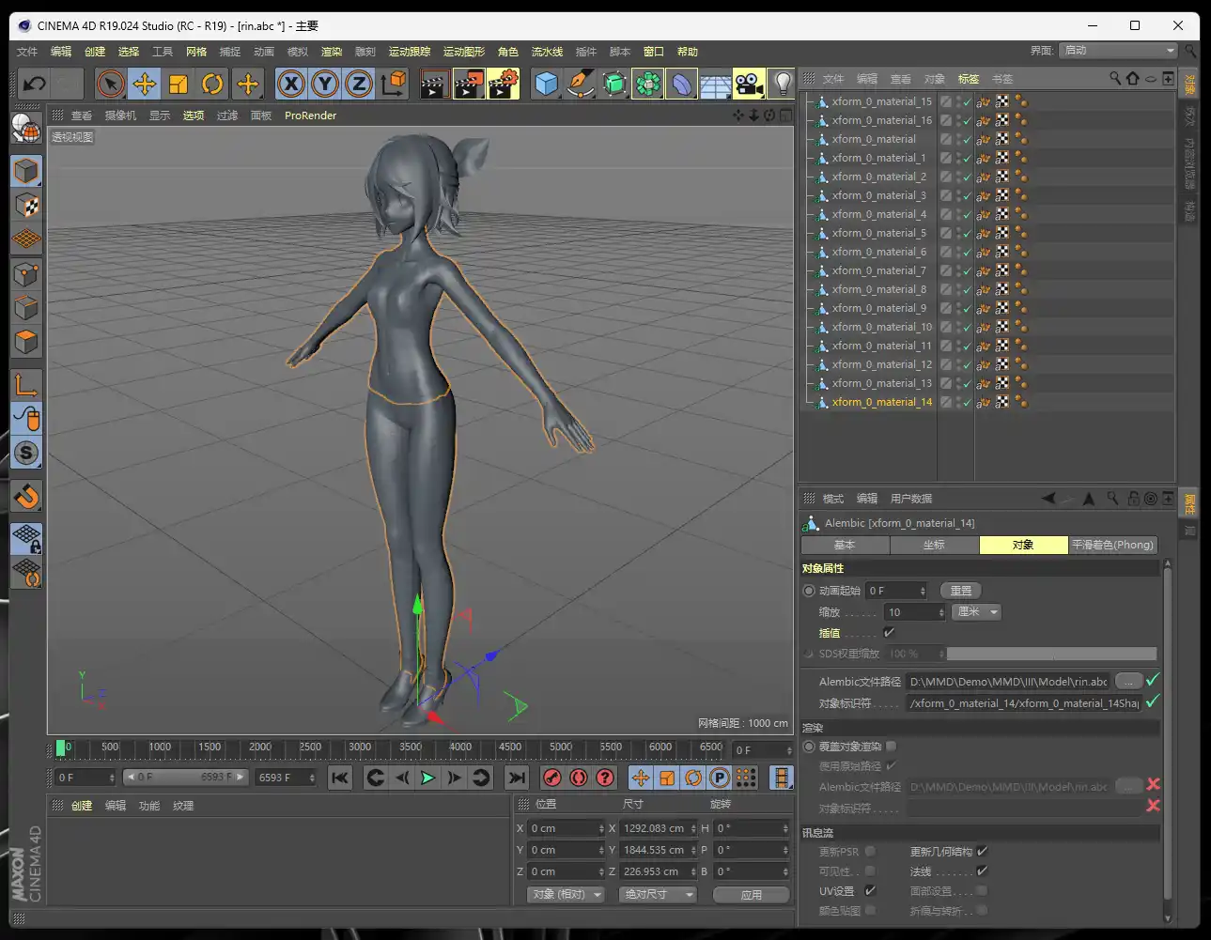Click the Record Active Objects key icon
Screen dimensions: 1211x940
pos(552,778)
